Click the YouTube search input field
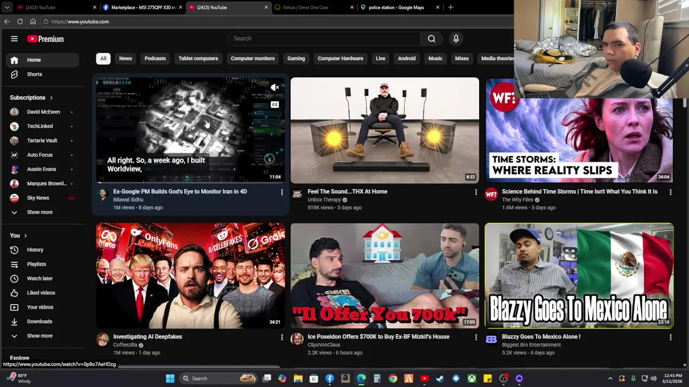The width and height of the screenshot is (689, 387). [324, 38]
